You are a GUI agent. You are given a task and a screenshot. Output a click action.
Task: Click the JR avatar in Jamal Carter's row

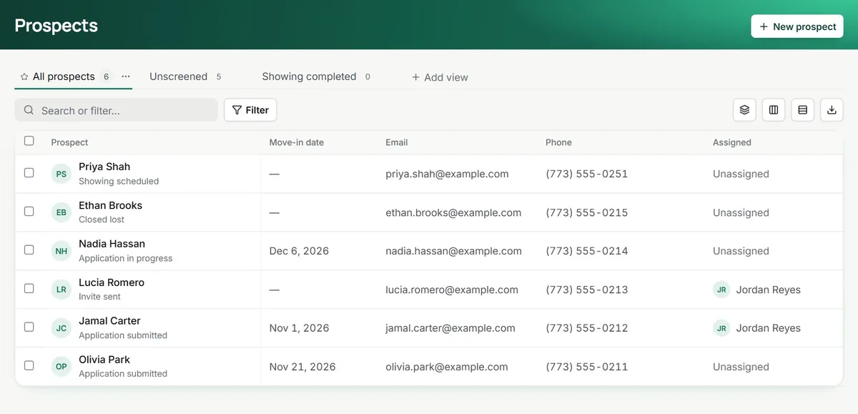click(x=721, y=328)
